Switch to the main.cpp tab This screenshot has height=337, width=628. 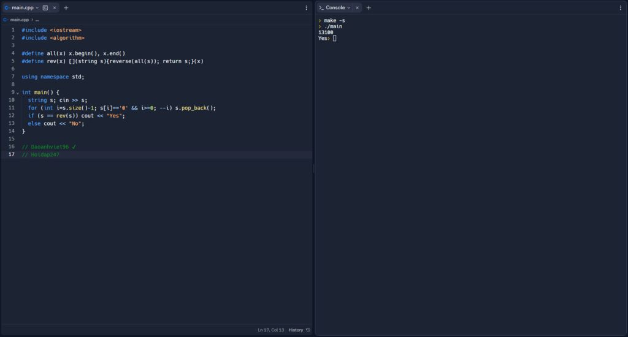22,8
